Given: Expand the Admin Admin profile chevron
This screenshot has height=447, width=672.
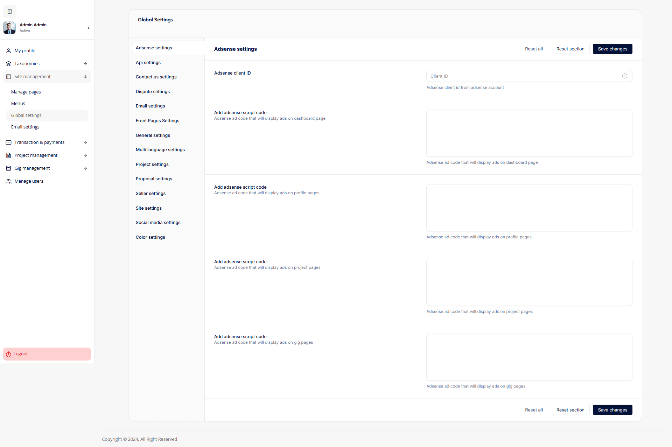Looking at the screenshot, I should [88, 28].
